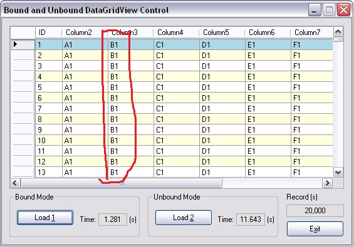Select ID cell 6
The image size is (354, 247).
coord(49,98)
